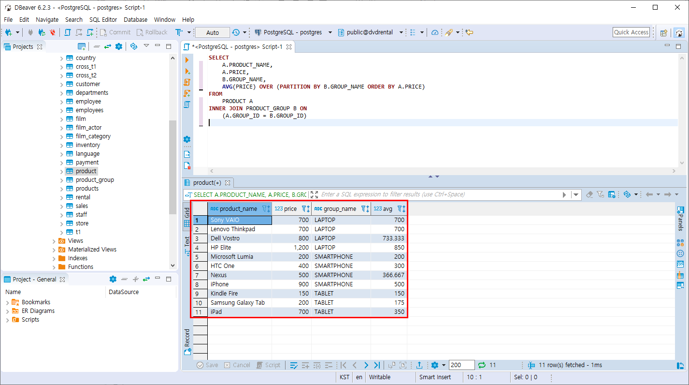Go to first row icon in results

tap(344, 365)
